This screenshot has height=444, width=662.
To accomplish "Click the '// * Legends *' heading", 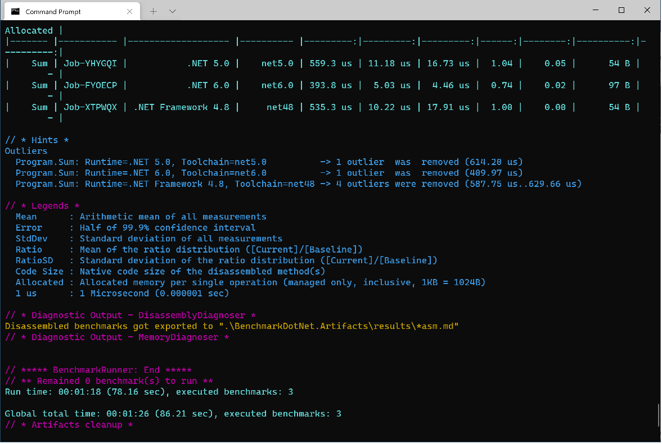I will pos(42,206).
